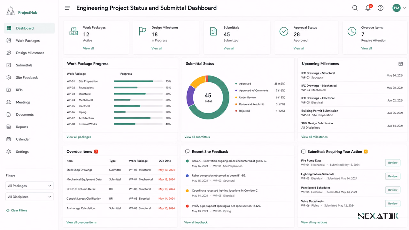The height and width of the screenshot is (230, 409).
Task: Open notifications bell icon
Action: pyautogui.click(x=368, y=8)
